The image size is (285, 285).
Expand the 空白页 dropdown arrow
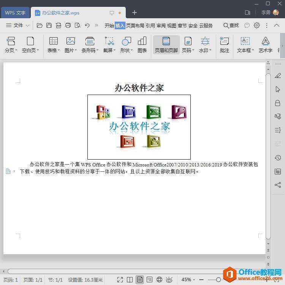(38, 50)
